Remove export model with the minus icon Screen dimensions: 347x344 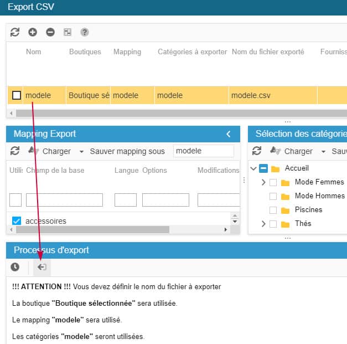pos(50,32)
